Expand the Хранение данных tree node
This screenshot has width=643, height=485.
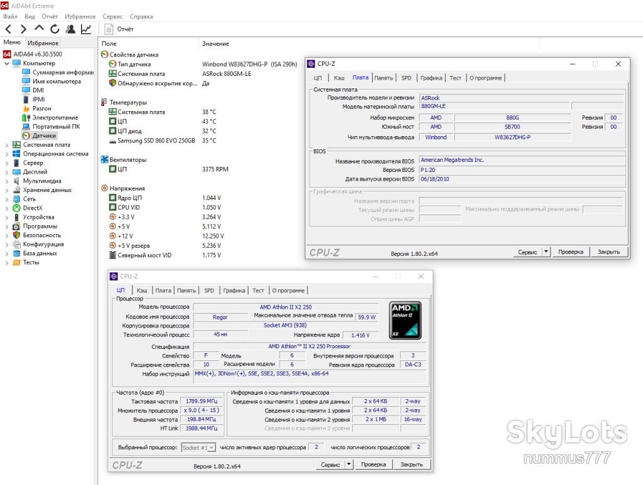[x=6, y=190]
